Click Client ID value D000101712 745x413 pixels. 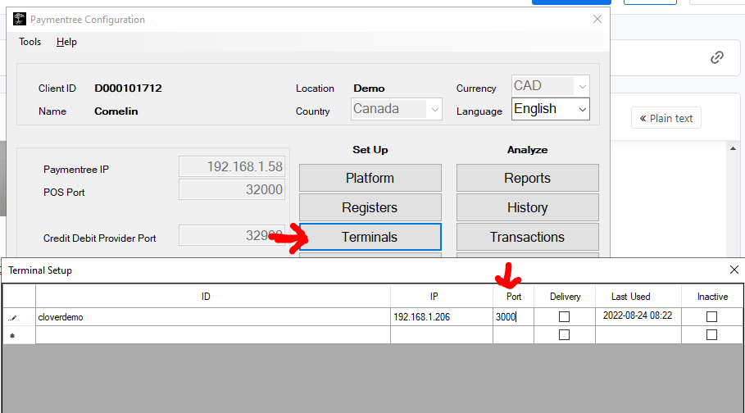tap(128, 88)
